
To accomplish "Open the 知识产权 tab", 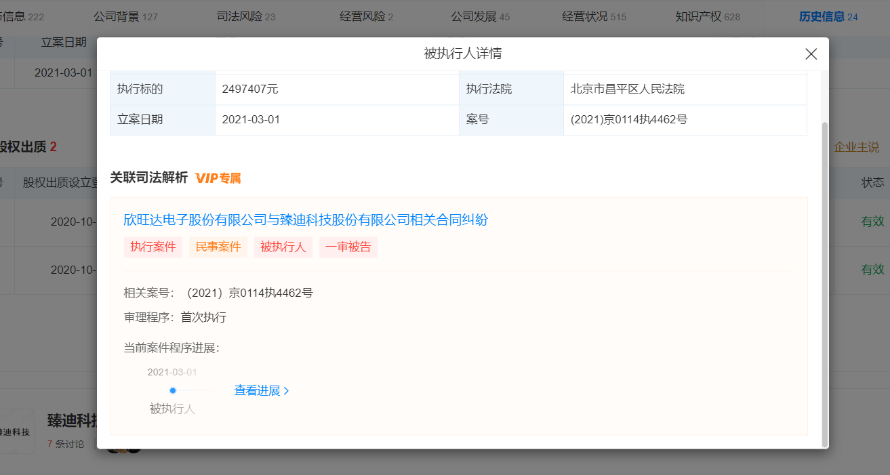I will 708,16.
